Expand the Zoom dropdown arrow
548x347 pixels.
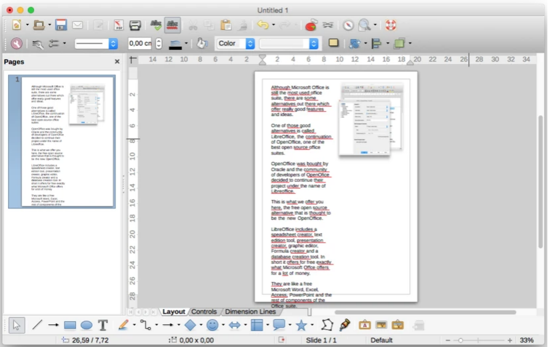[375, 25]
